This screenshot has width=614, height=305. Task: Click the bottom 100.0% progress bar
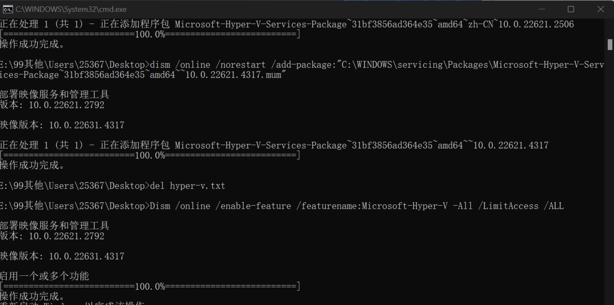(x=150, y=286)
